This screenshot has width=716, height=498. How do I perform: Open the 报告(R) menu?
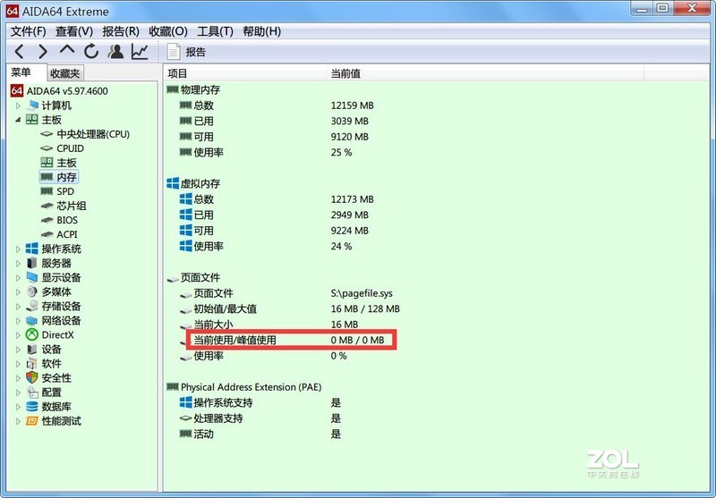tap(121, 31)
